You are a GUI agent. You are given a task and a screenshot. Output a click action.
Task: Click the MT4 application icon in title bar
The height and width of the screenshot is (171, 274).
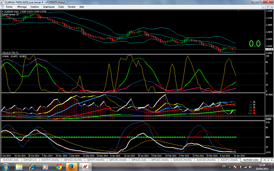click(2, 2)
